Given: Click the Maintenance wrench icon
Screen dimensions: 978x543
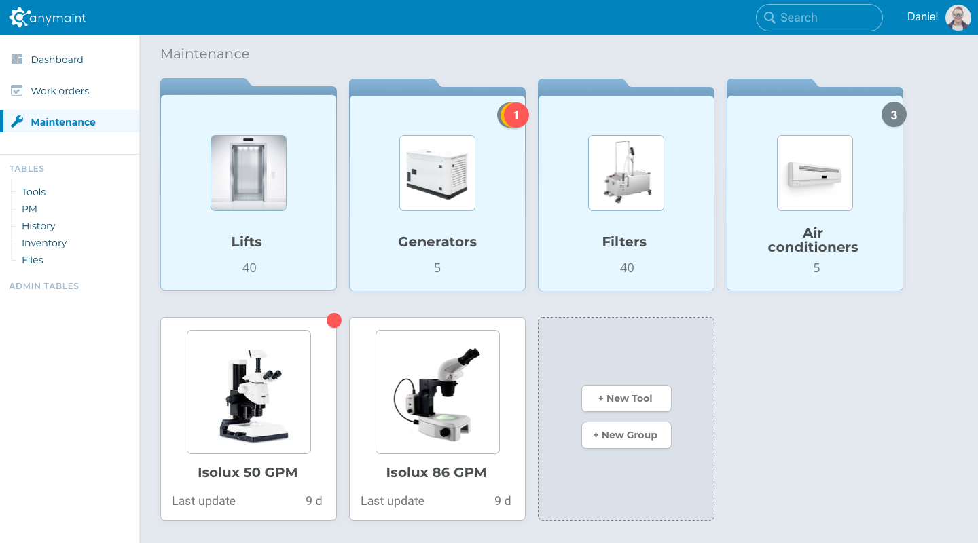Looking at the screenshot, I should click(16, 121).
